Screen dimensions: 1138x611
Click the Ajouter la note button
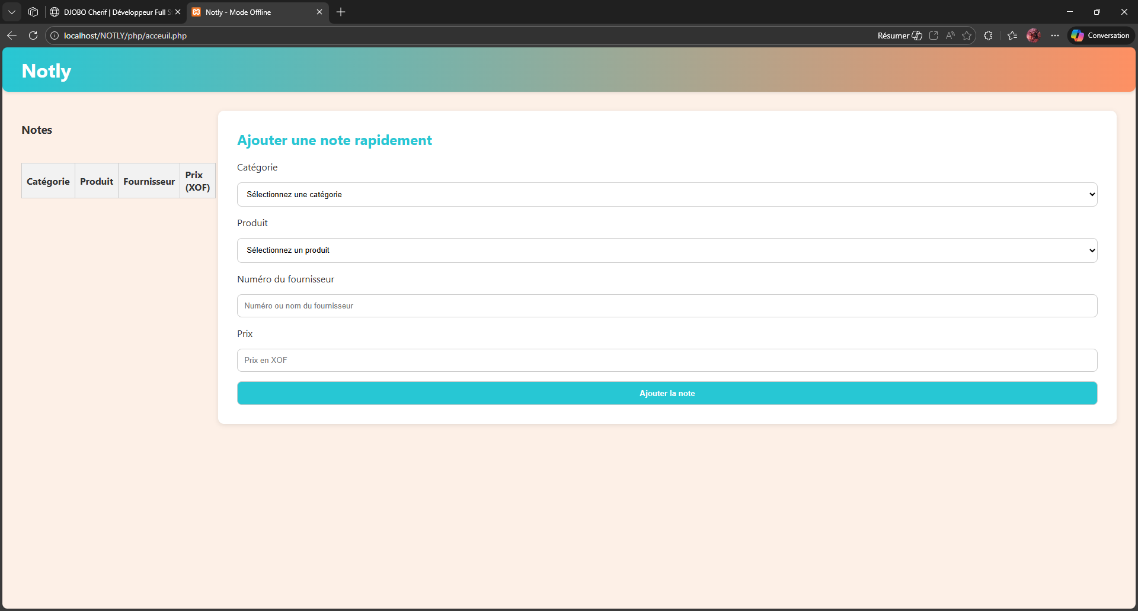point(667,393)
